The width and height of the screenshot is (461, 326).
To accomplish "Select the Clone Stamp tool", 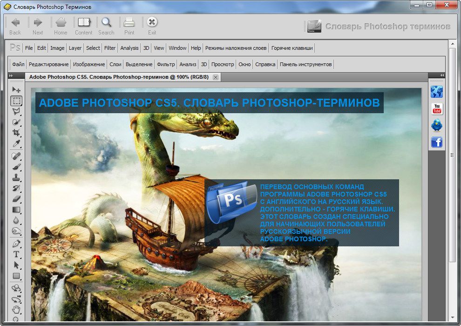I will click(x=16, y=177).
